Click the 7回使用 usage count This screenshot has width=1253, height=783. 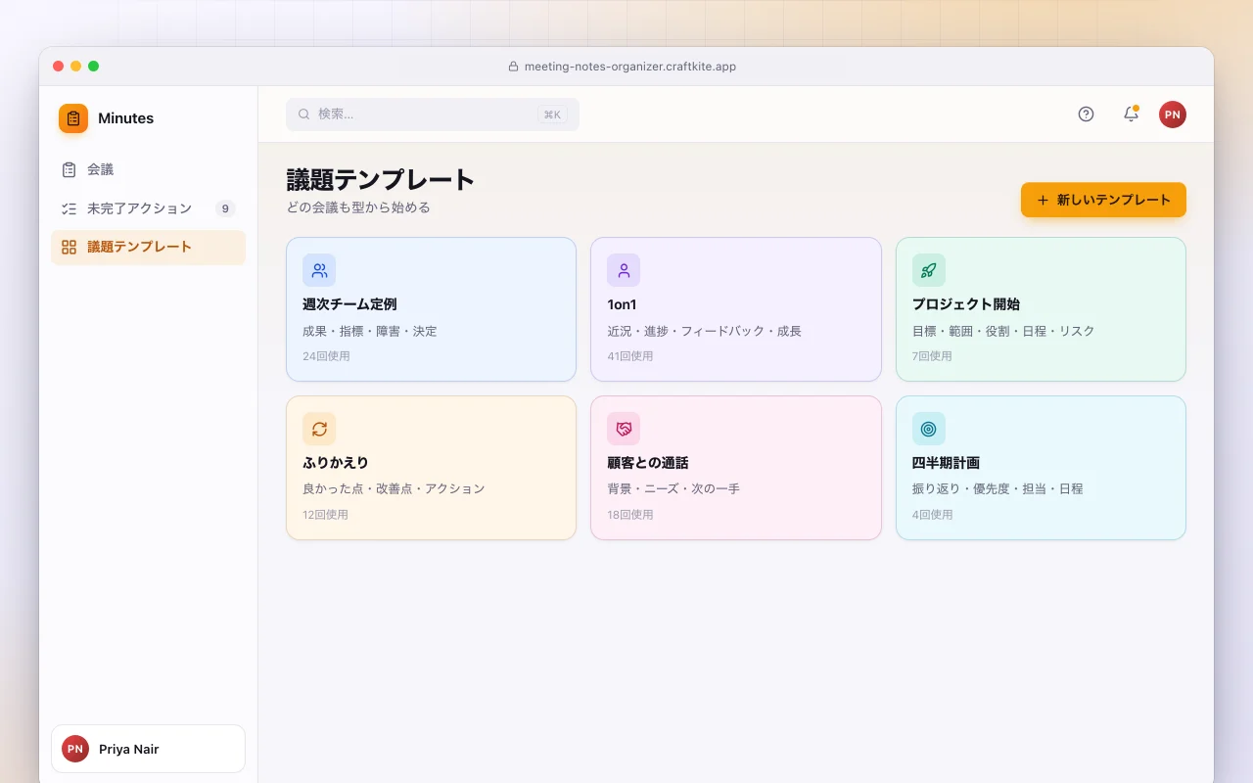932,356
